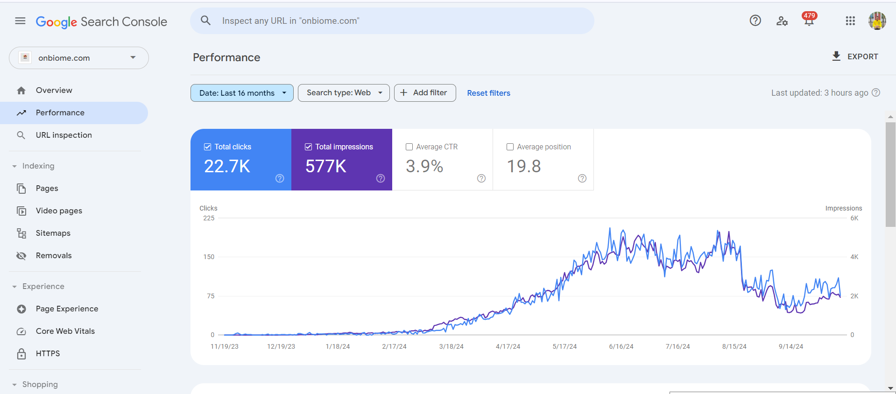Image resolution: width=896 pixels, height=394 pixels.
Task: Enable the Average CTR checkbox
Action: coord(409,147)
